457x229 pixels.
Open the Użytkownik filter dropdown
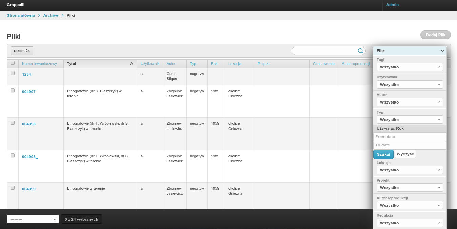coord(410,85)
